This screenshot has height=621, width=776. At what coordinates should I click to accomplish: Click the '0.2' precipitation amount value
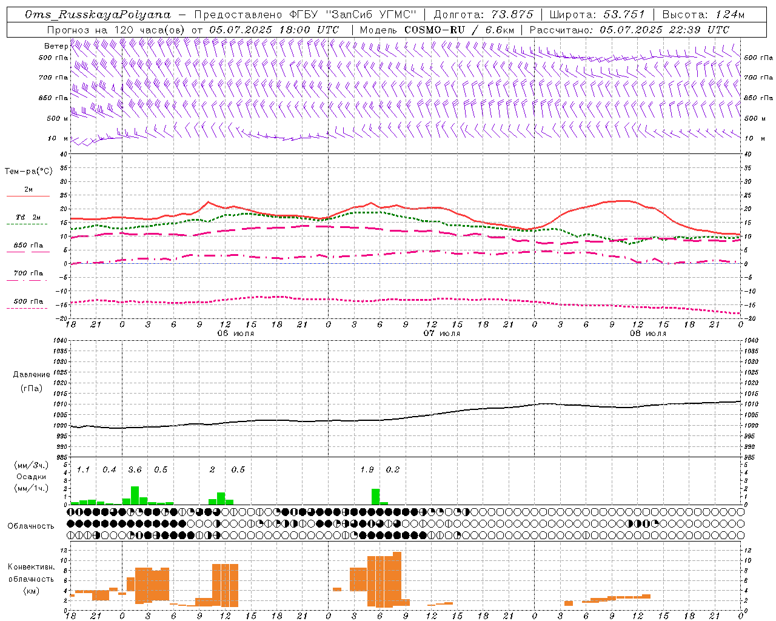click(x=393, y=469)
